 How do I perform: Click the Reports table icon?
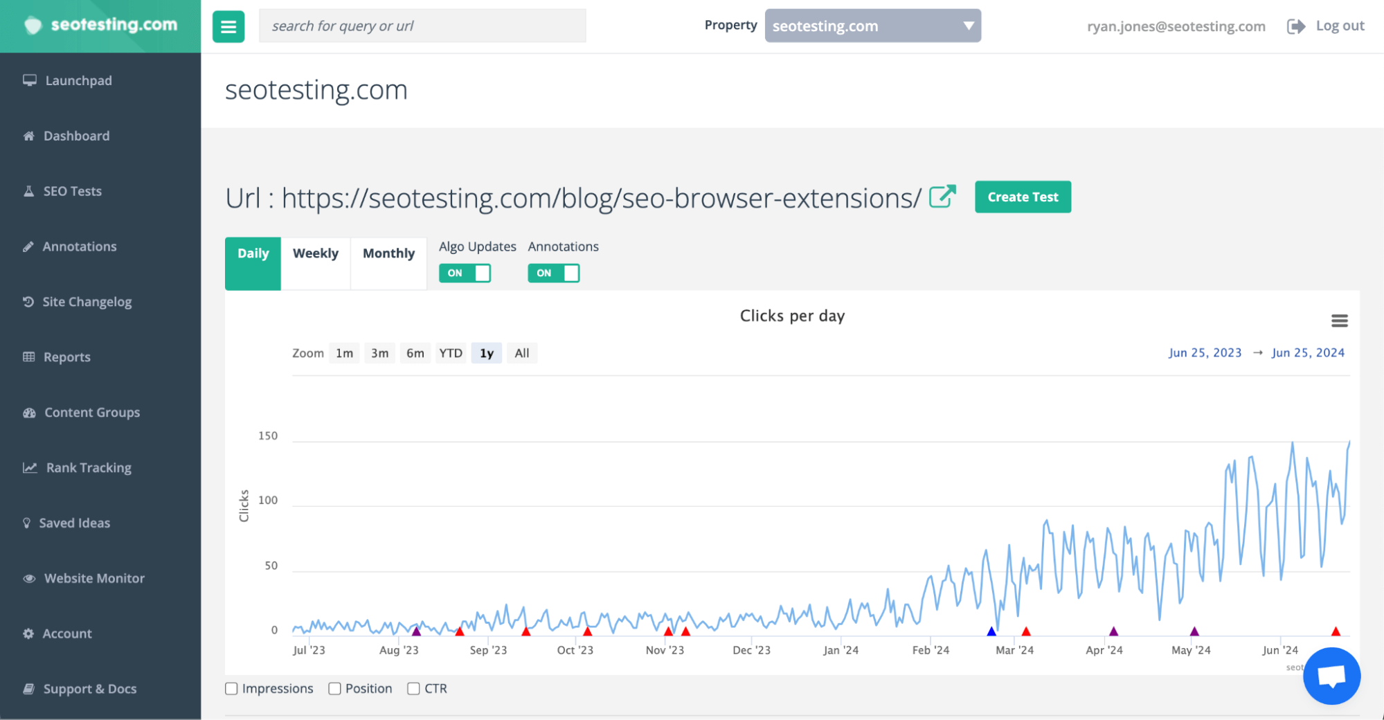pos(29,357)
